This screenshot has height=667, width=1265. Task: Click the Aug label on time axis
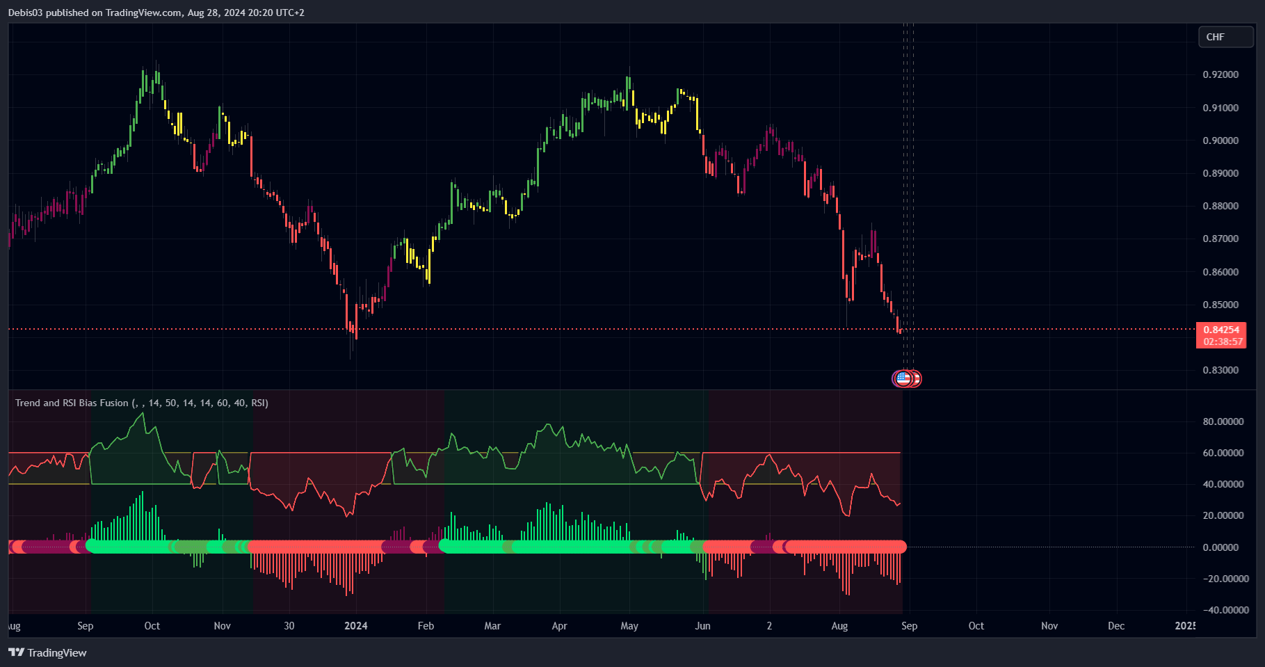coord(839,626)
